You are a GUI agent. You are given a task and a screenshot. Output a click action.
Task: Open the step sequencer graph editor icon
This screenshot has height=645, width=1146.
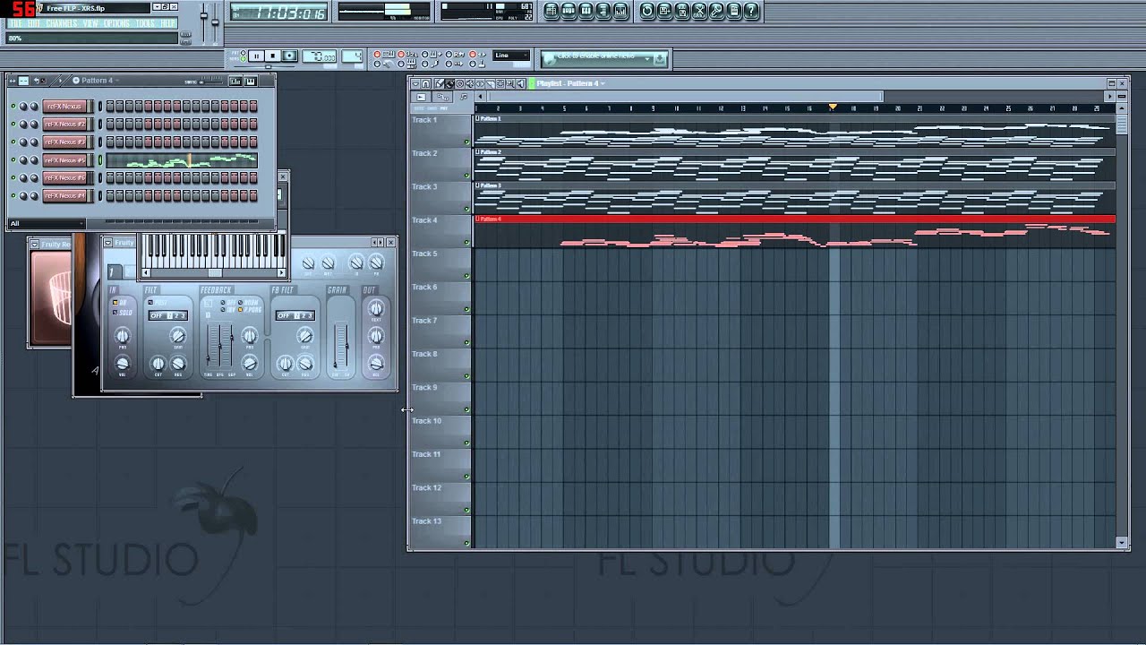click(235, 82)
